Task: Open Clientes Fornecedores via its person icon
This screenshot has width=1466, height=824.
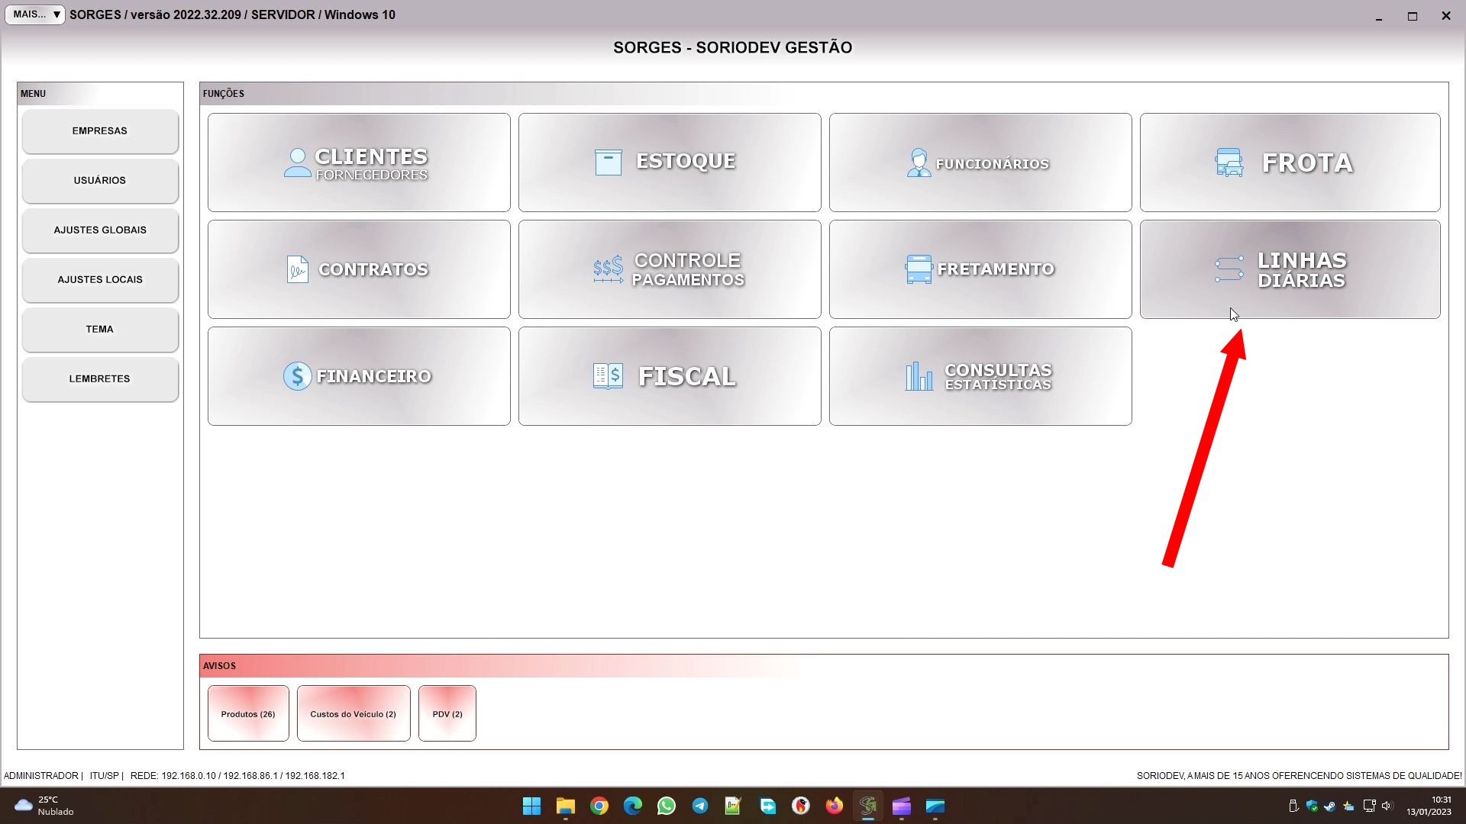Action: click(297, 163)
